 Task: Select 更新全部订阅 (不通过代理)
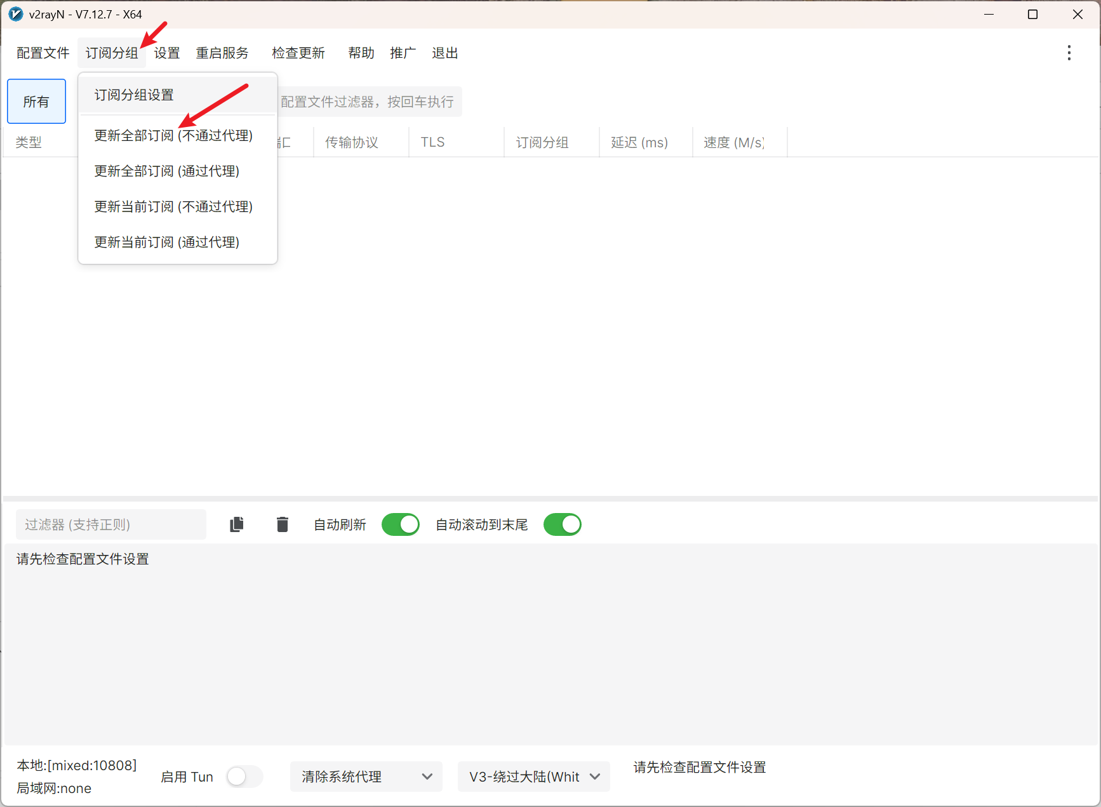[x=178, y=135]
